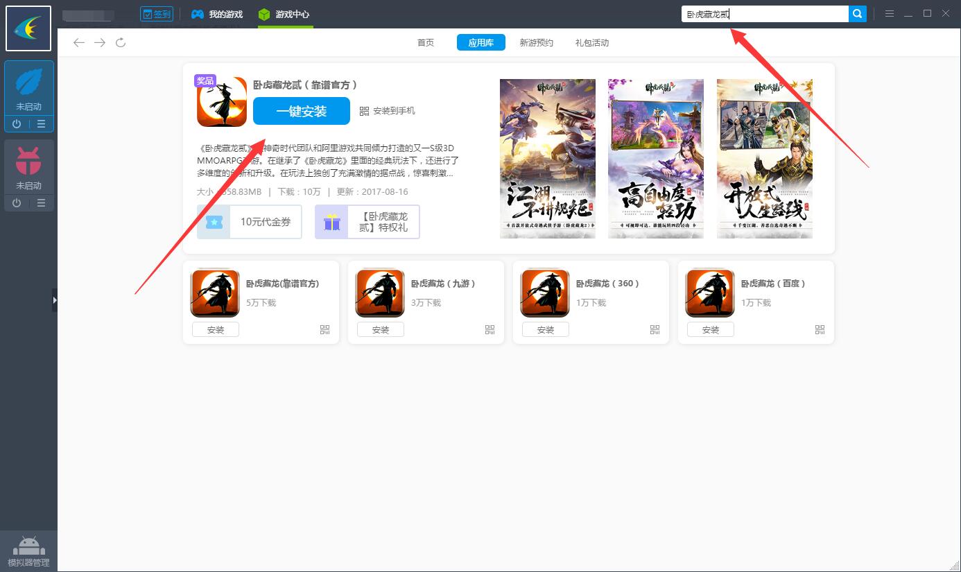Open the 卧虎藏龙贰（靠谱官方） title
The height and width of the screenshot is (572, 961).
pyautogui.click(x=306, y=85)
